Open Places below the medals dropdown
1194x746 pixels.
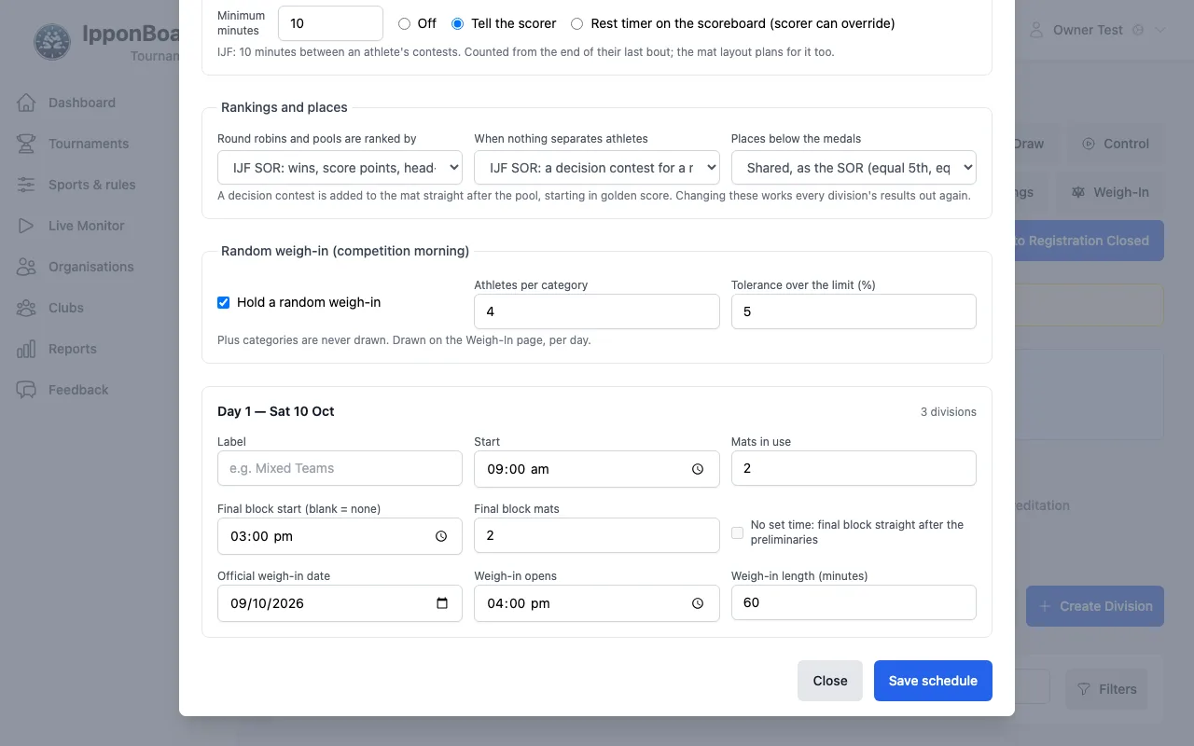click(x=854, y=168)
